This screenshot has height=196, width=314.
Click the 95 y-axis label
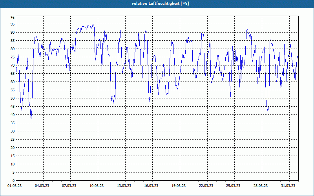(13, 24)
